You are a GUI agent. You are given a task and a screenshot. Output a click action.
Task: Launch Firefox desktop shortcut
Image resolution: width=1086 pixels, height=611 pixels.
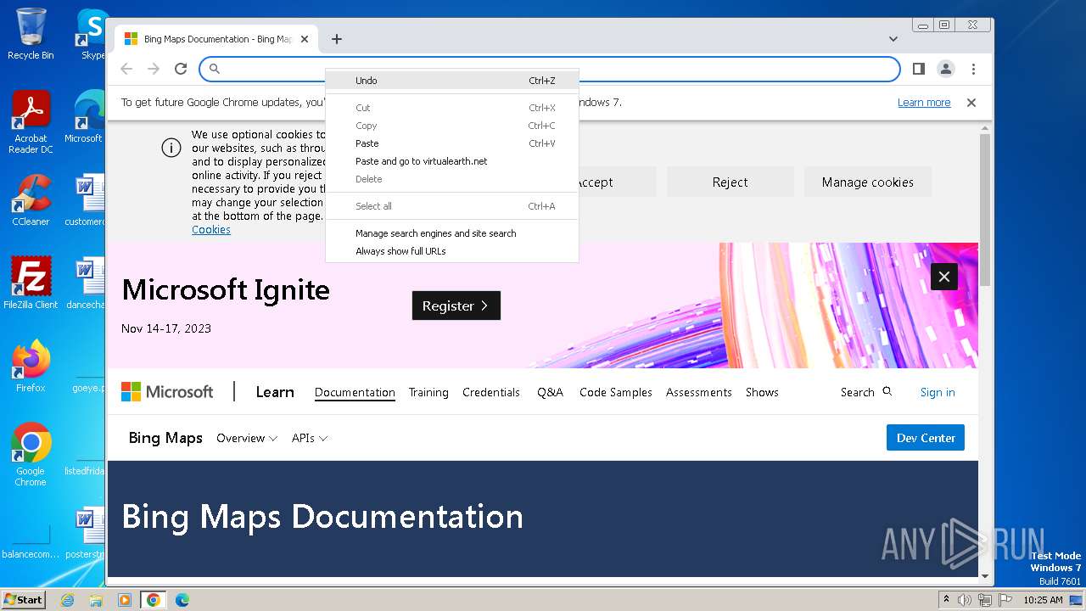pos(31,367)
